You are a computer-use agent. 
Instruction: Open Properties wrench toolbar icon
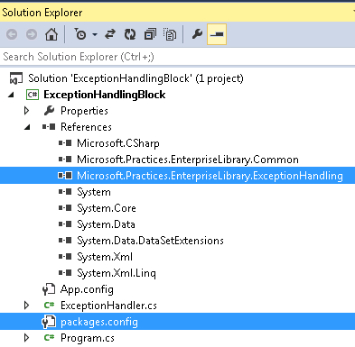(x=197, y=34)
